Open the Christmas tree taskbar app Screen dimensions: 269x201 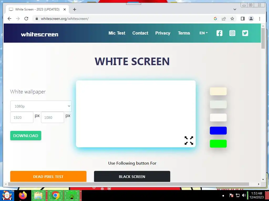[x=72, y=195]
